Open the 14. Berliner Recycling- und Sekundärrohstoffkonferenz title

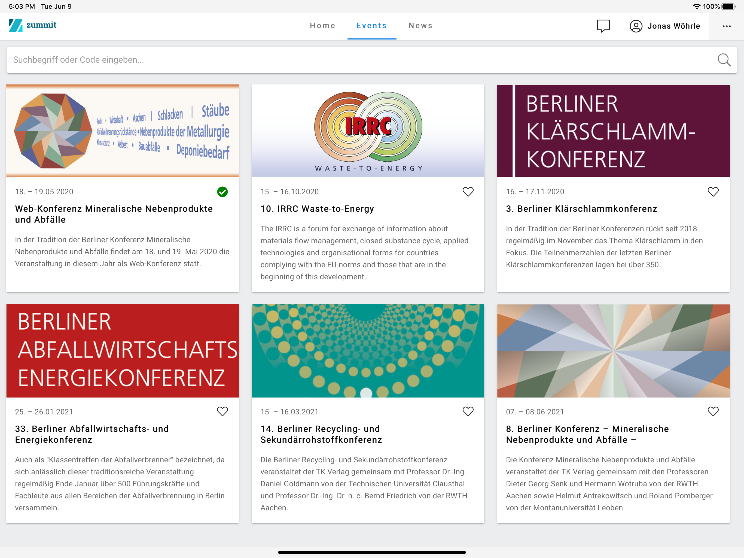pos(321,434)
